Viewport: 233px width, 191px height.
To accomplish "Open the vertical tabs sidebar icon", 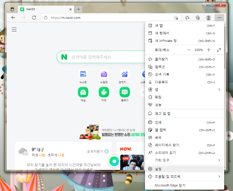I will (x=12, y=9).
